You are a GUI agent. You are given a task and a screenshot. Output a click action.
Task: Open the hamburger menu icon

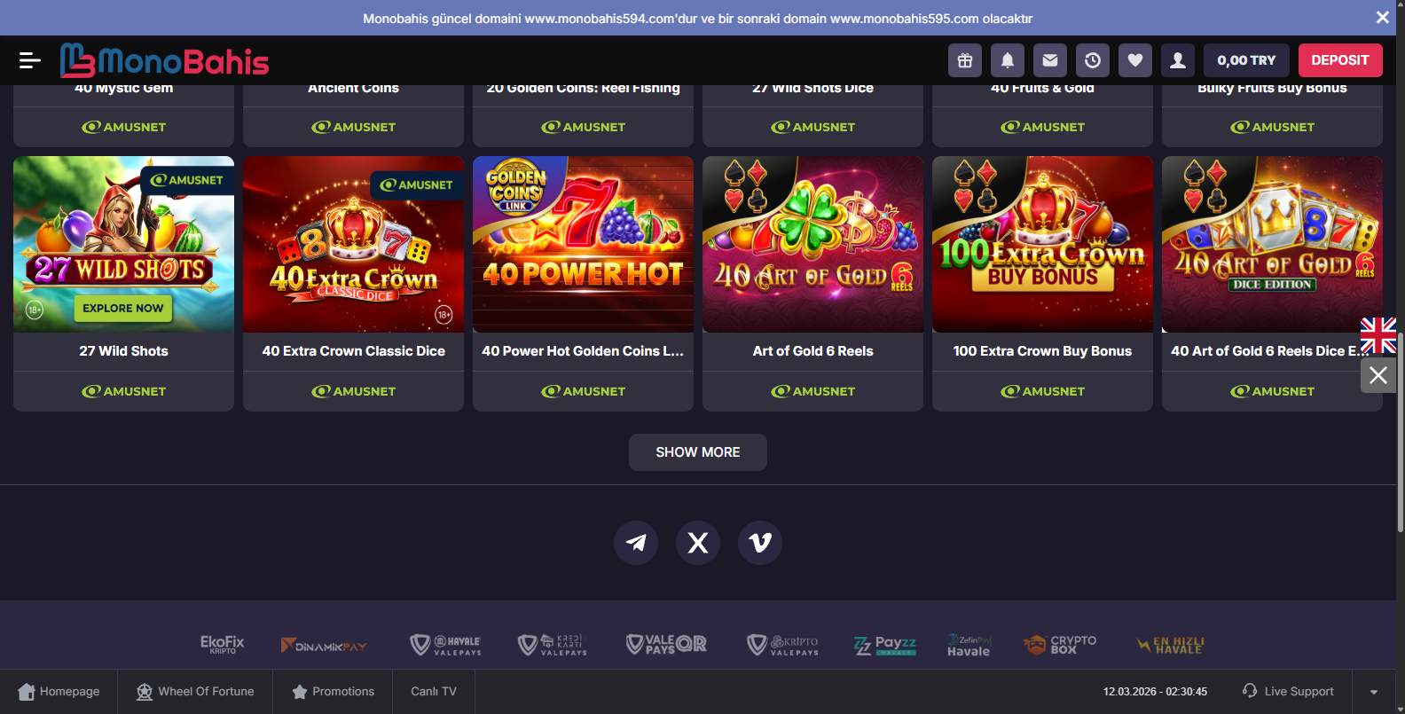tap(29, 60)
